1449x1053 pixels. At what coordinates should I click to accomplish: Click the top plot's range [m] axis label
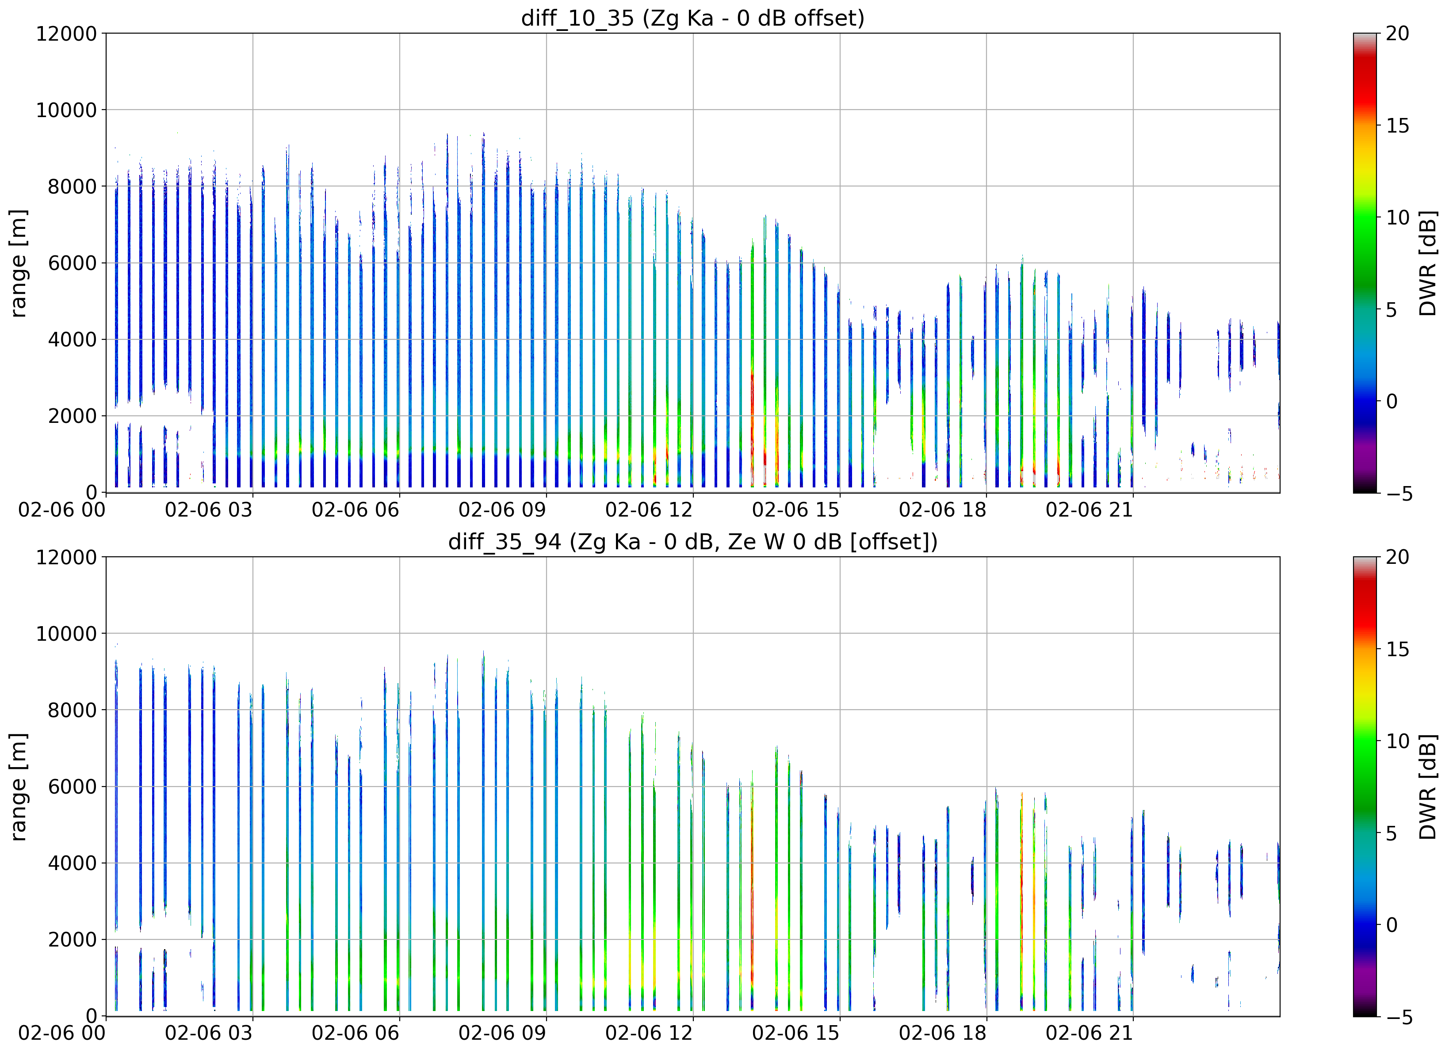[19, 263]
